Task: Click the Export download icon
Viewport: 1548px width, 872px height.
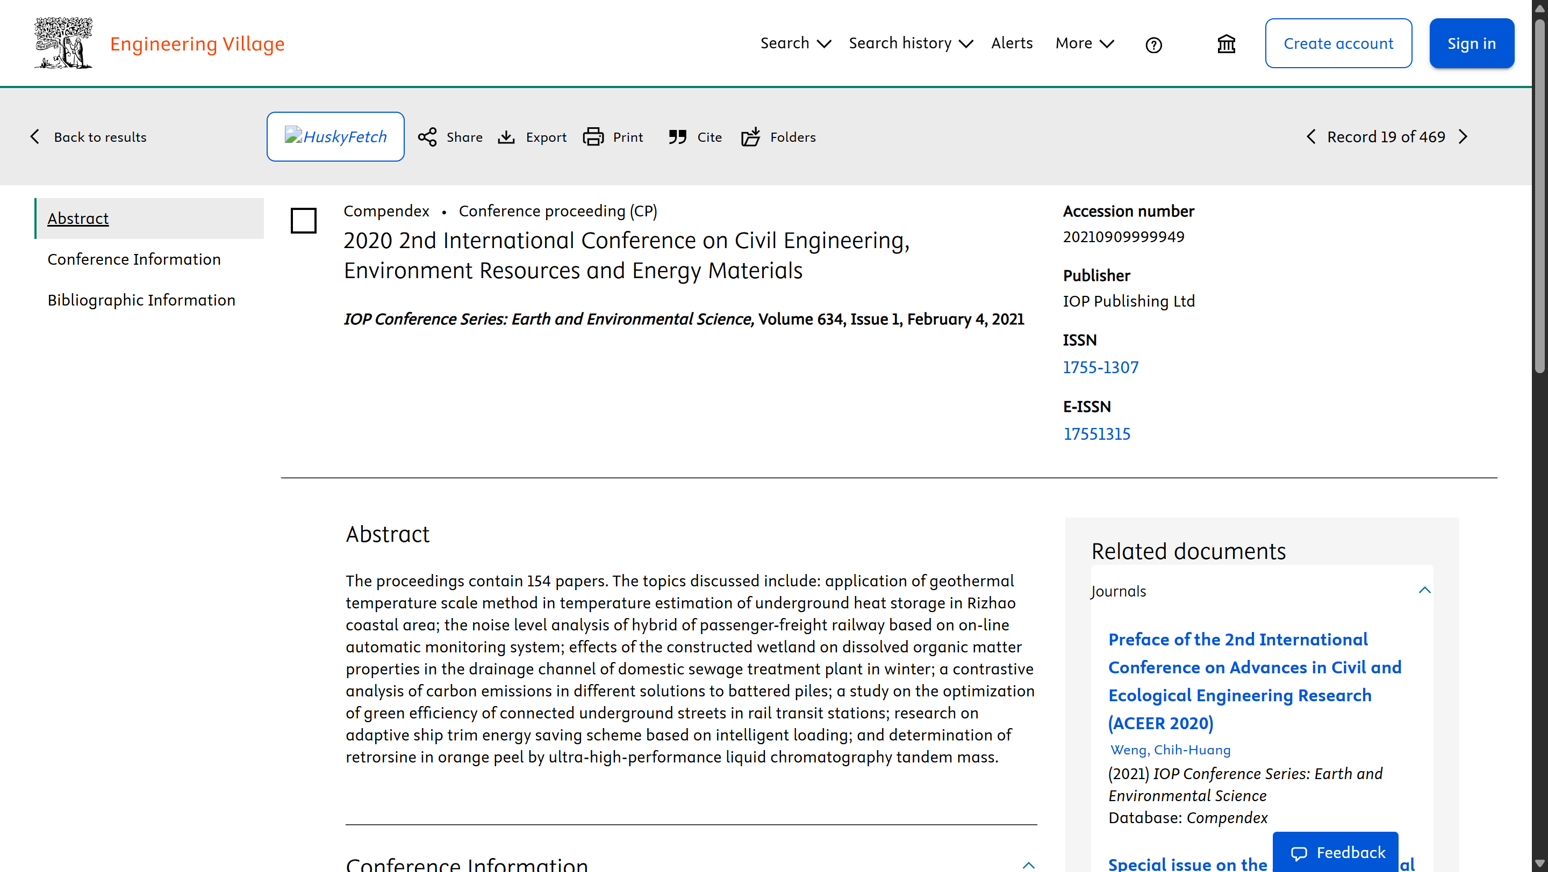Action: [506, 137]
